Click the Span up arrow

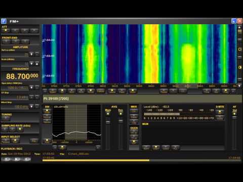click(x=37, y=87)
